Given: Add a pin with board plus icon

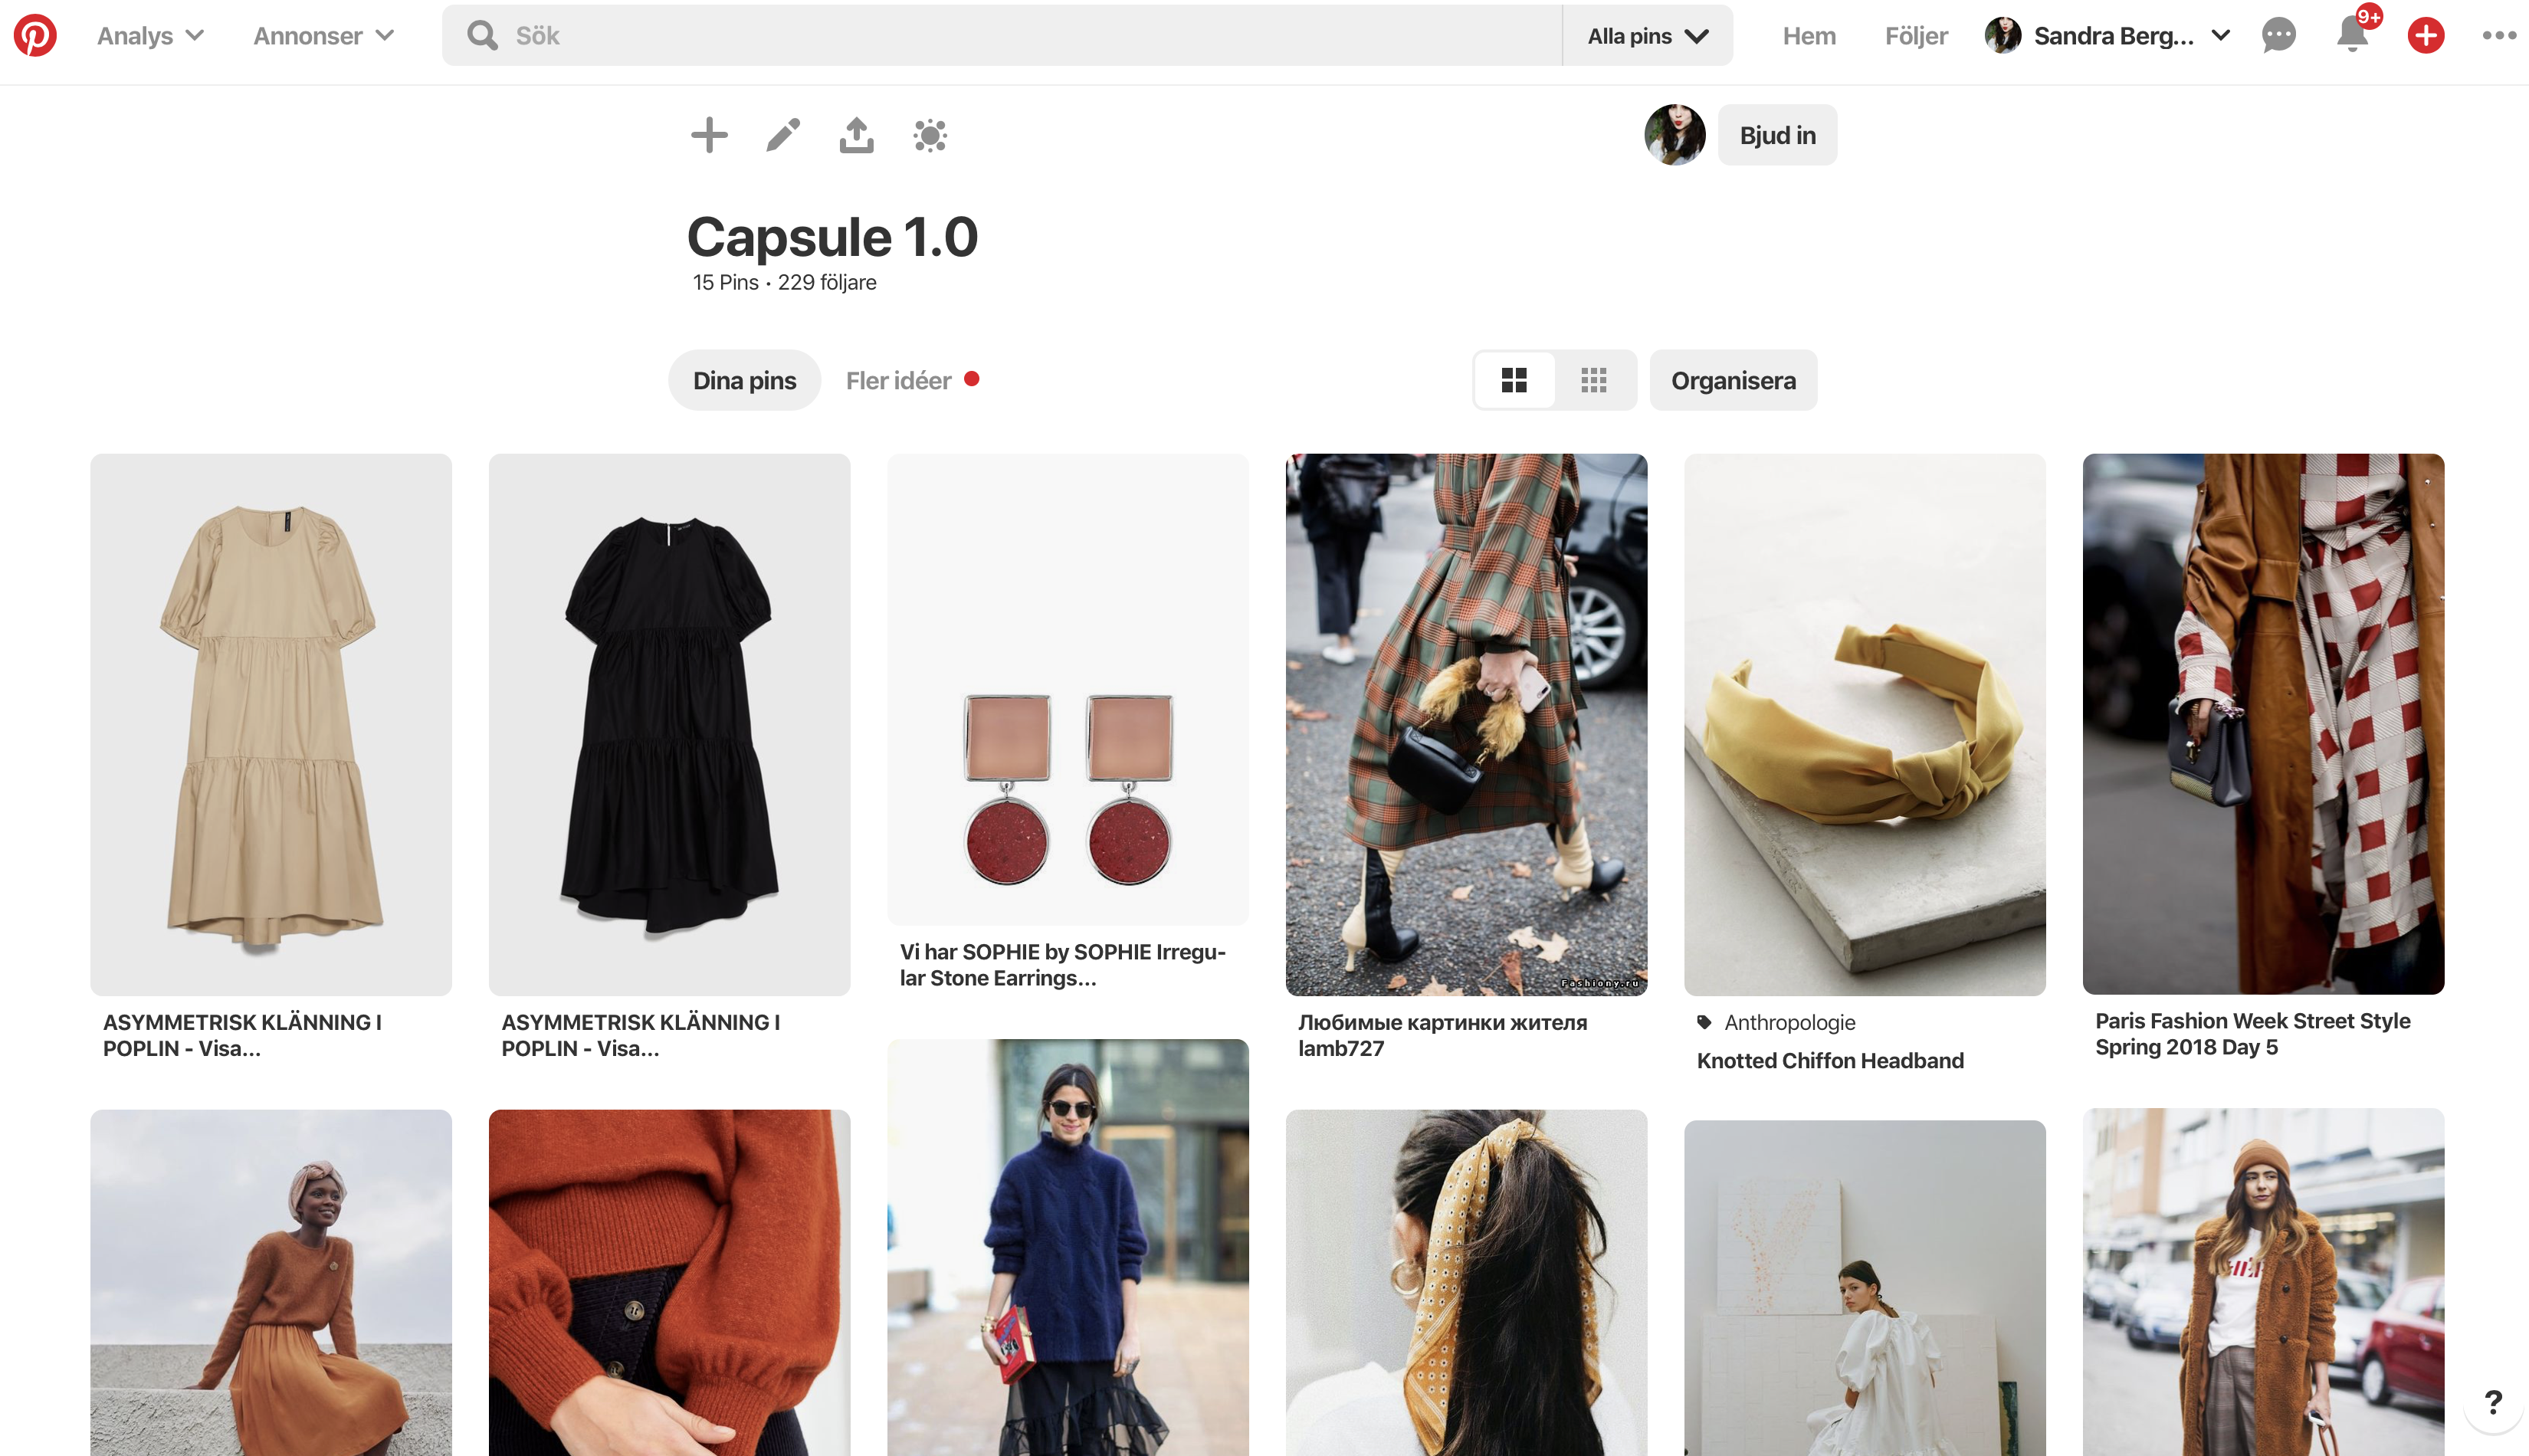Looking at the screenshot, I should click(709, 135).
